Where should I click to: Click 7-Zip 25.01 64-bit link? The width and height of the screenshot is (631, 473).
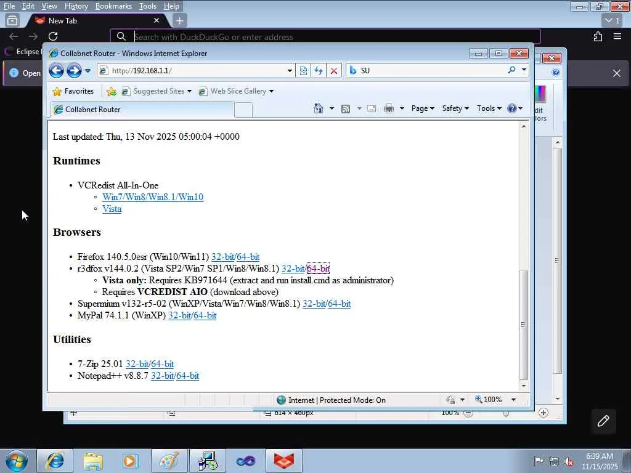[x=163, y=364]
